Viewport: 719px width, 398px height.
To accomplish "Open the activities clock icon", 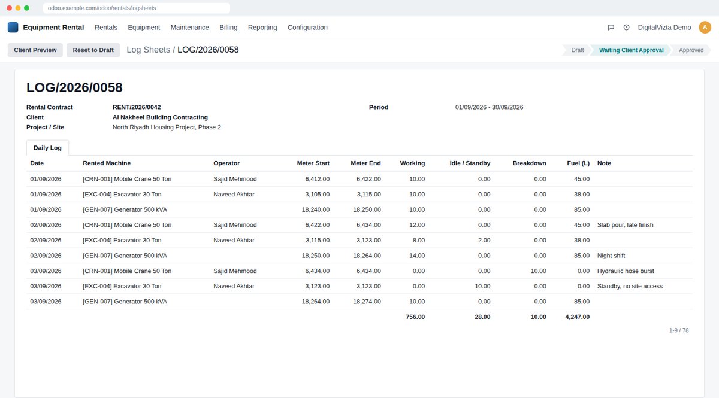I will (x=626, y=28).
